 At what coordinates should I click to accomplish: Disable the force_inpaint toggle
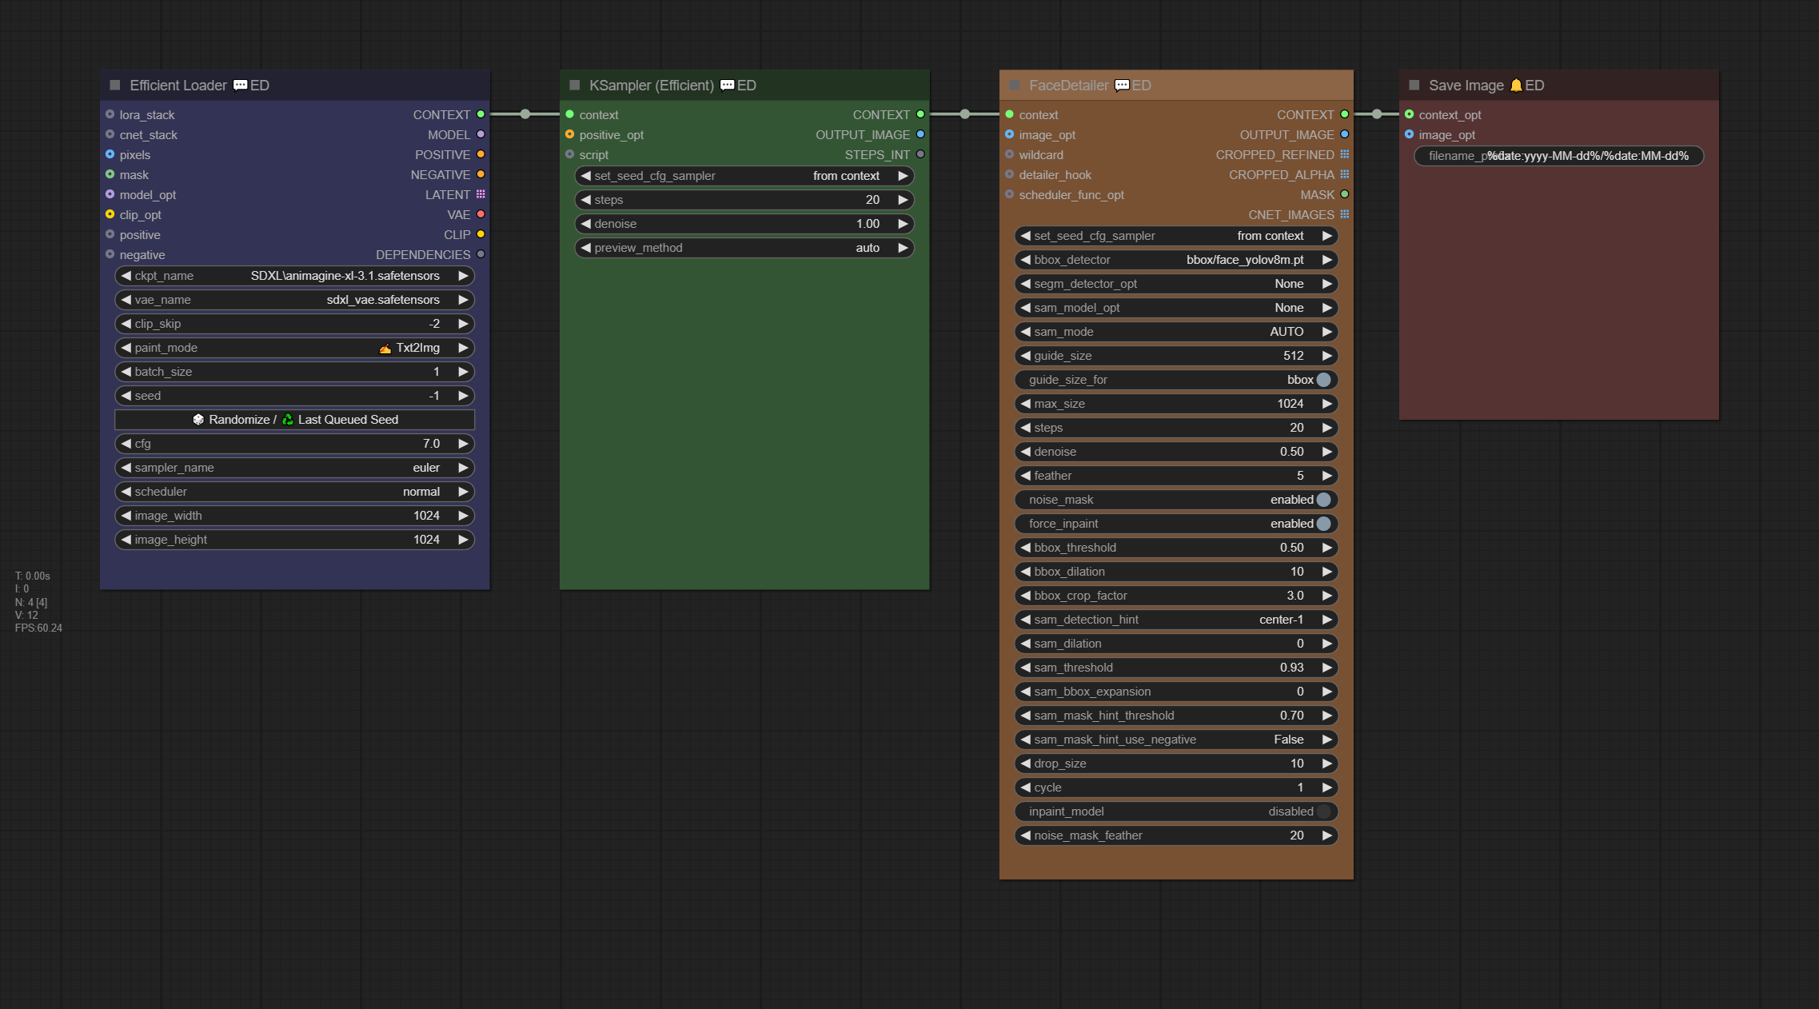pyautogui.click(x=1323, y=524)
